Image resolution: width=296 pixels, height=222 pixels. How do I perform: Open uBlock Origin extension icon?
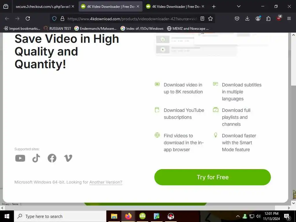(279, 18)
